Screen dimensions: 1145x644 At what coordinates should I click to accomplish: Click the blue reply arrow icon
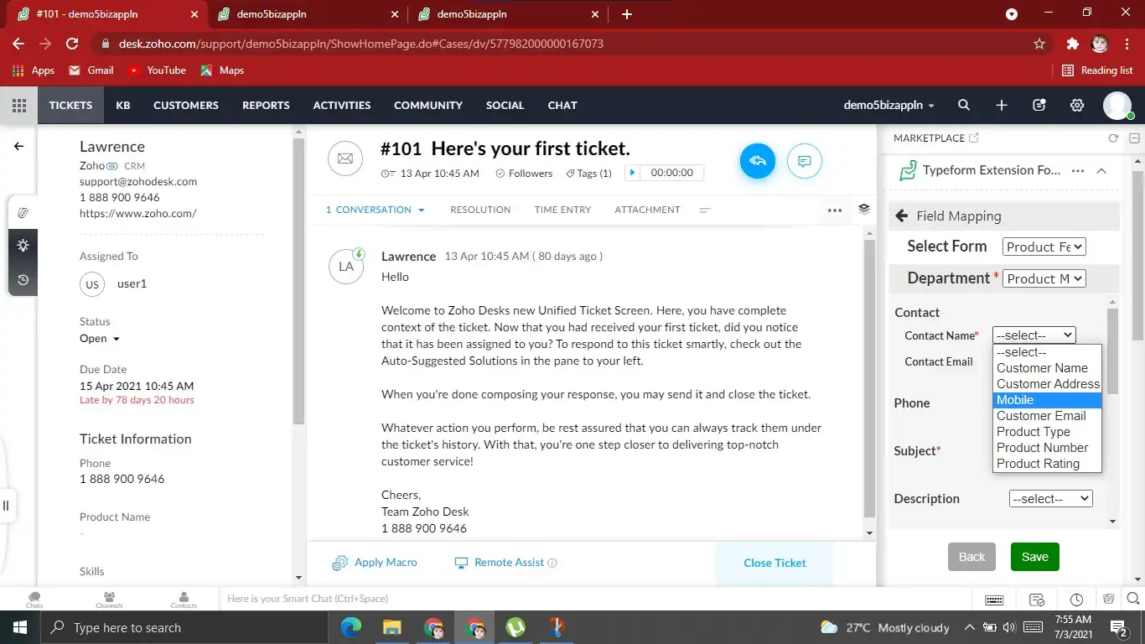[x=757, y=161]
